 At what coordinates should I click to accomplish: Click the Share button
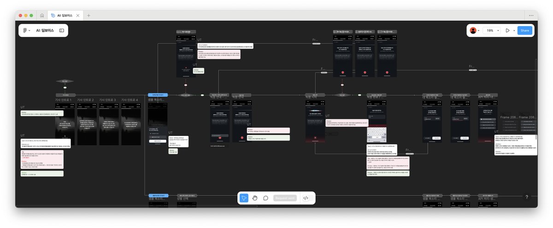[524, 30]
